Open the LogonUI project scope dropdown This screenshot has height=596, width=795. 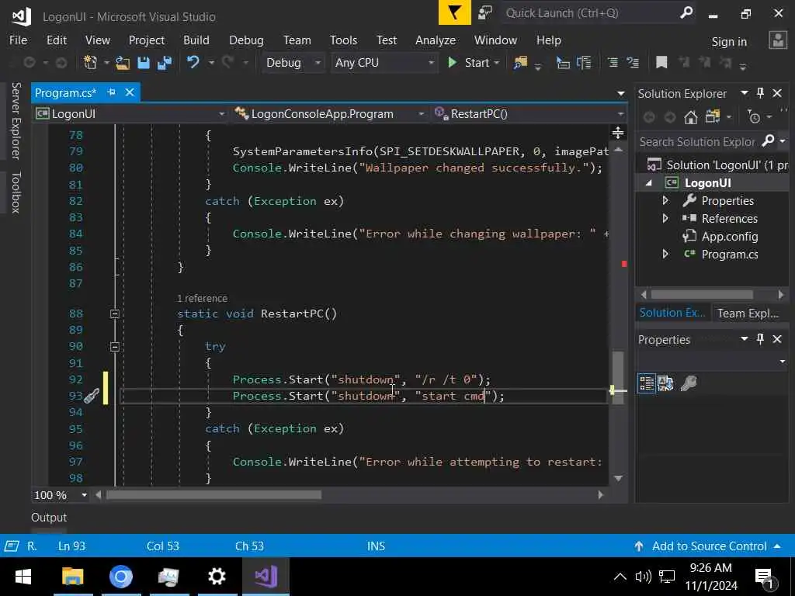(130, 114)
